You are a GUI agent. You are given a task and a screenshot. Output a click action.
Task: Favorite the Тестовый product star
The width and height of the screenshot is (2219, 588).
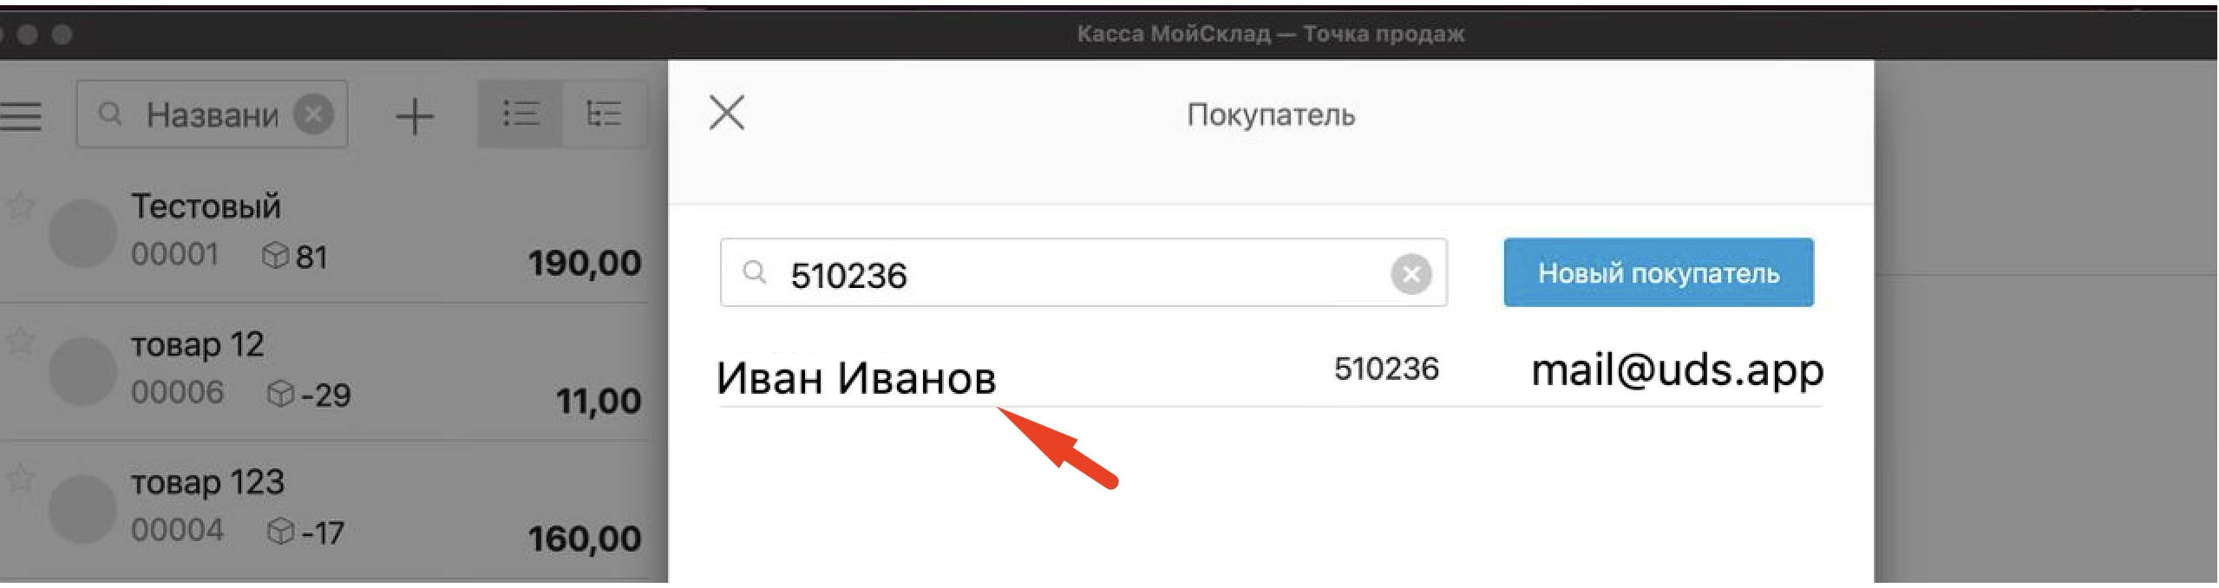point(20,207)
